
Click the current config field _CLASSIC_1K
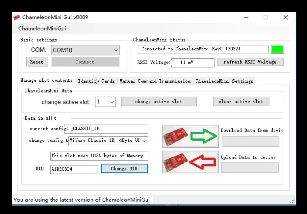coord(106,129)
